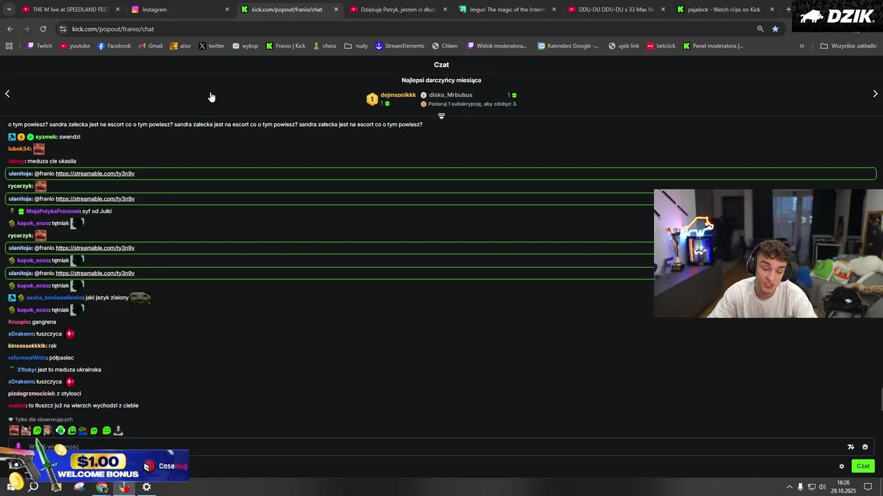Switch to Dziękuję Patryk YouTube tab
883x496 pixels.
[398, 10]
